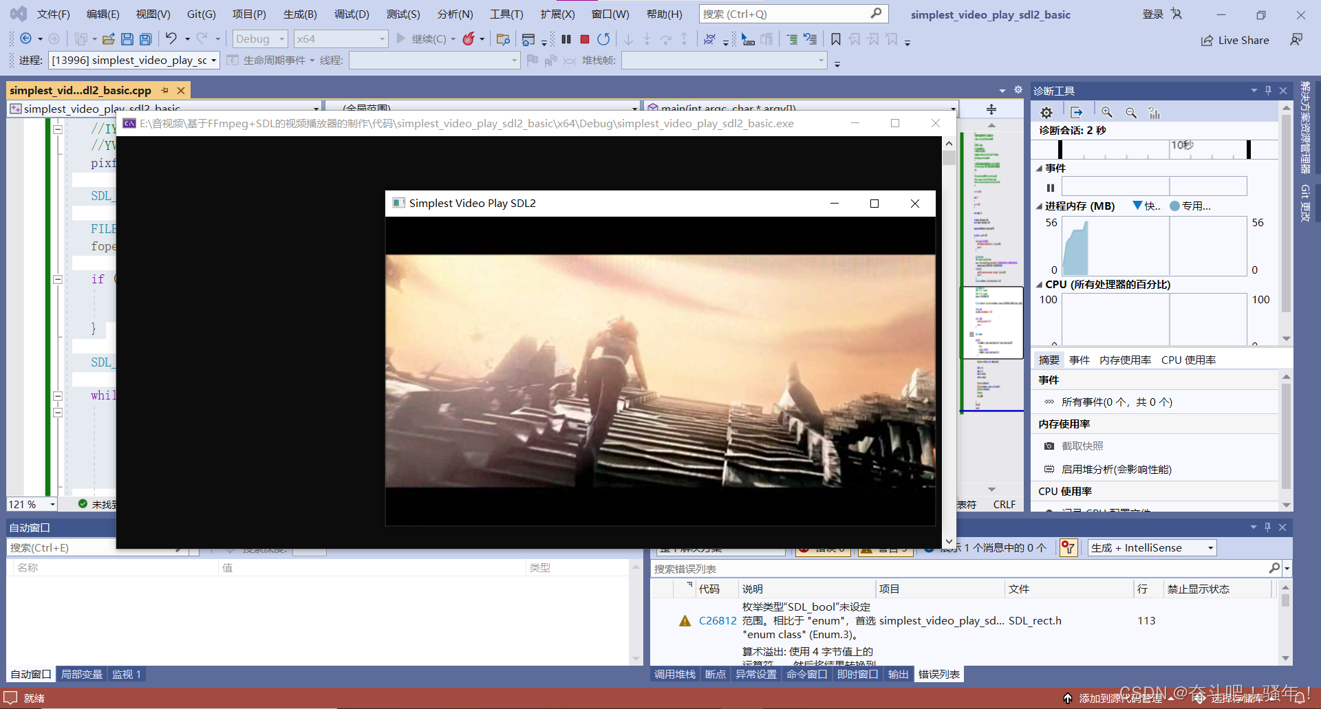Open the 调用堆栈 tab
Screen dimensions: 1321x709
(x=675, y=674)
